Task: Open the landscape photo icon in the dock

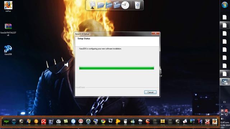Action: tap(192, 121)
